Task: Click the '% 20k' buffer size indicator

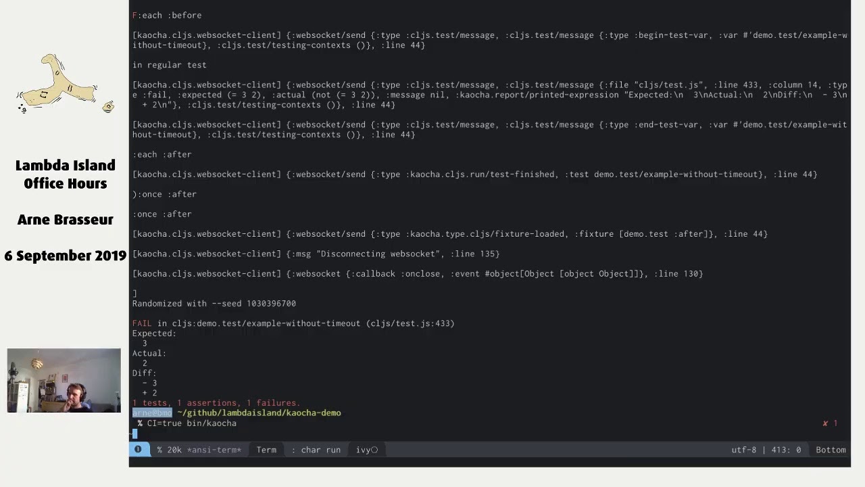Action: click(x=169, y=450)
